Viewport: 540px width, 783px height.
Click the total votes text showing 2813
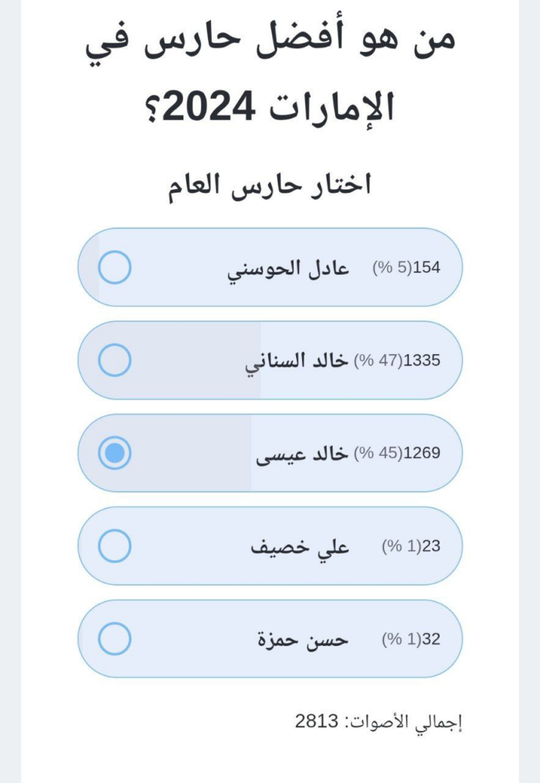pyautogui.click(x=379, y=720)
